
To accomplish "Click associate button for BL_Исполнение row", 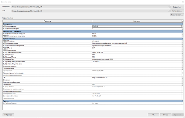I will [183, 55].
